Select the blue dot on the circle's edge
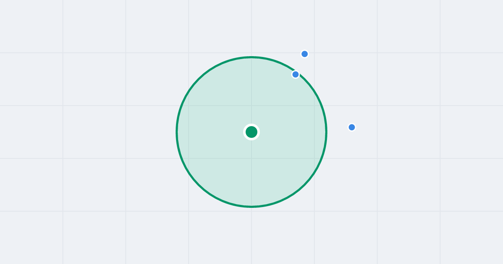503x264 pixels. (296, 75)
